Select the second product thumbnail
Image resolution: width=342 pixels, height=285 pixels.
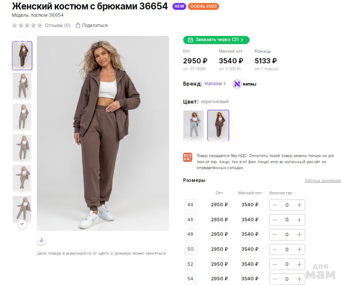click(x=22, y=86)
